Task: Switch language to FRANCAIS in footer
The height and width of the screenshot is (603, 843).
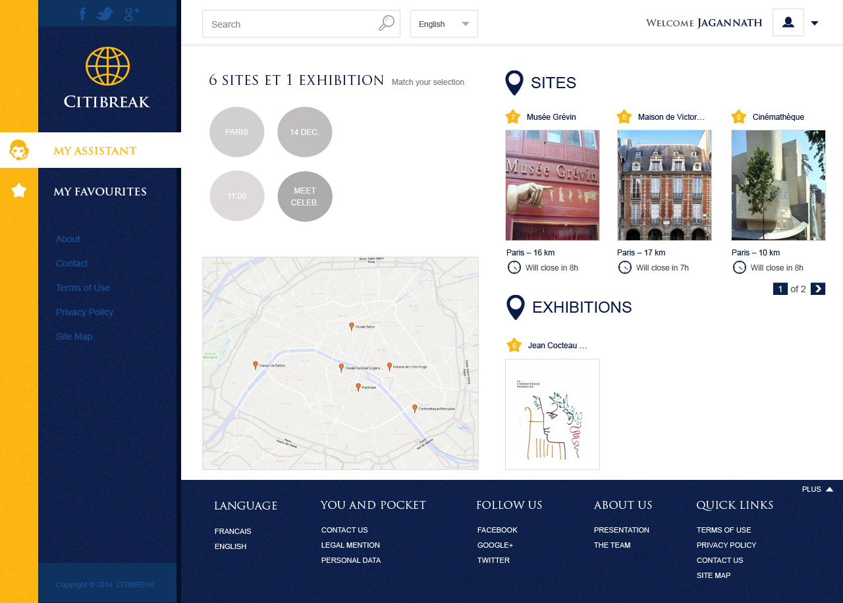Action: point(233,531)
